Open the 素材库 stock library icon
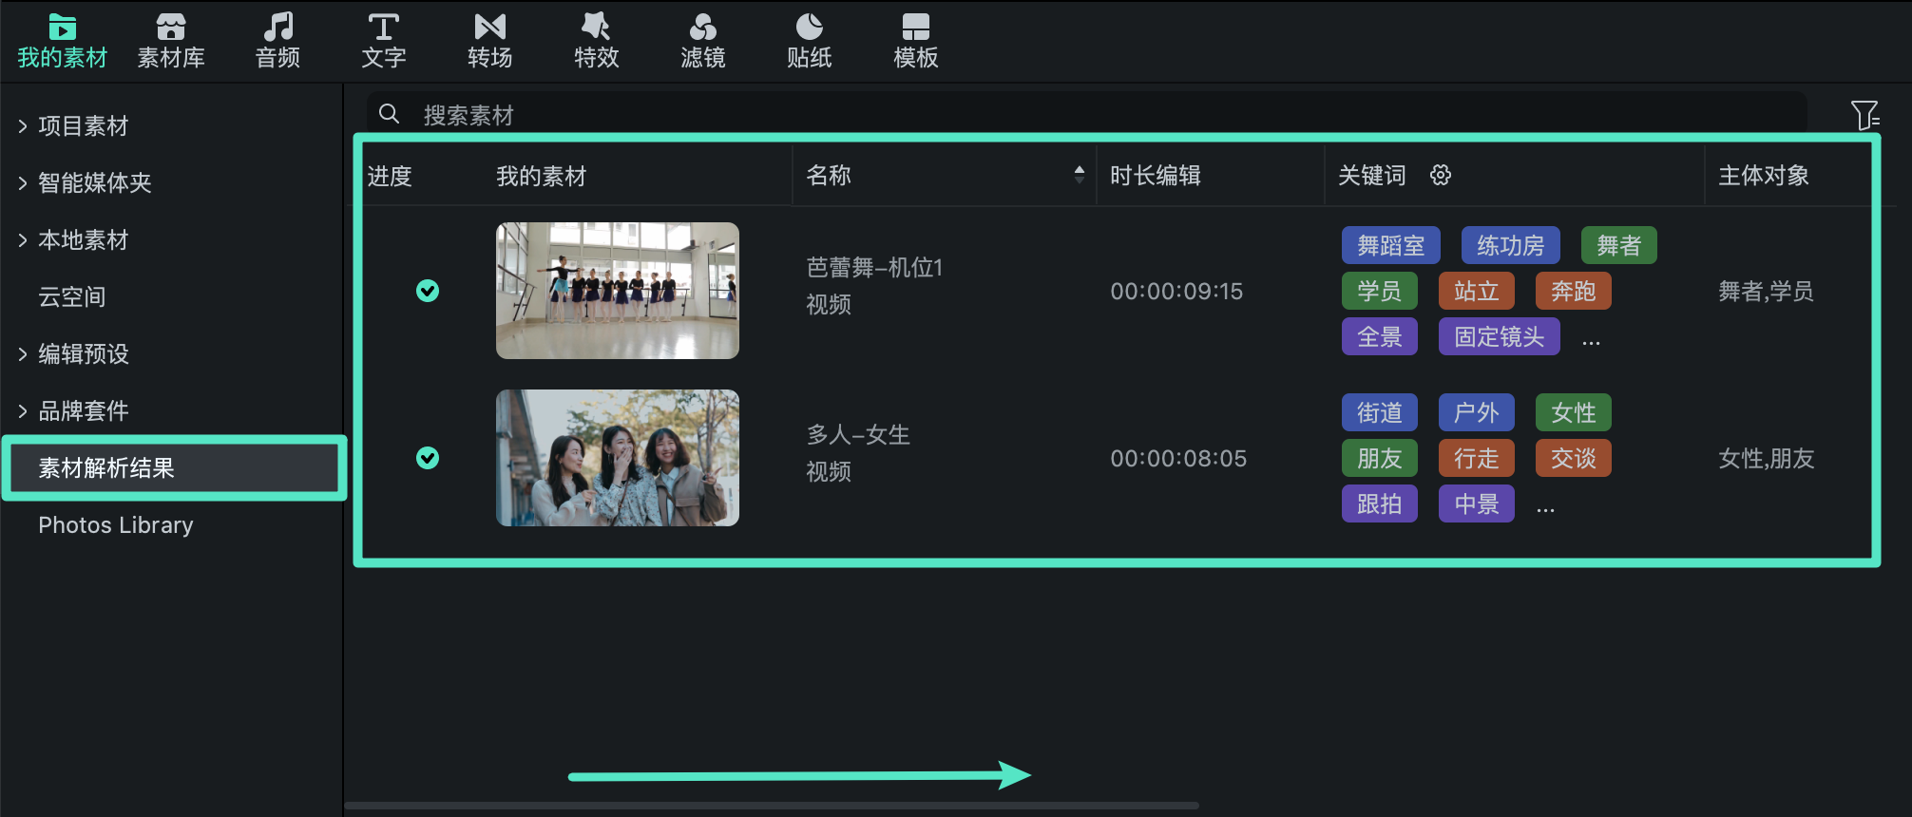The image size is (1912, 817). [171, 27]
